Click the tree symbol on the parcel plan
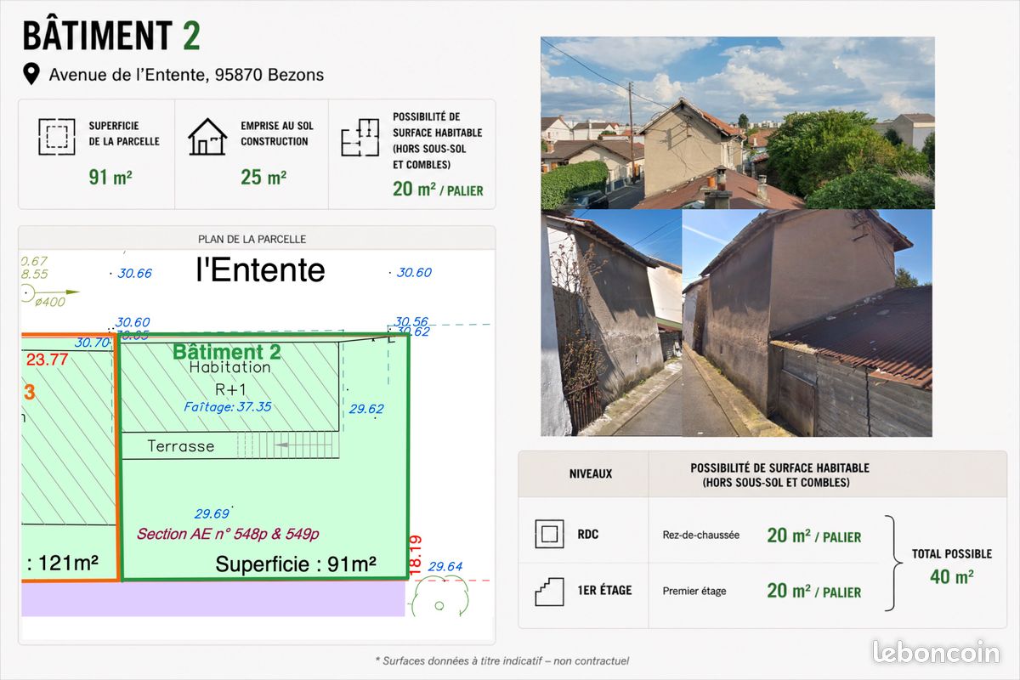Screen dimensions: 1020x680 click(x=439, y=598)
